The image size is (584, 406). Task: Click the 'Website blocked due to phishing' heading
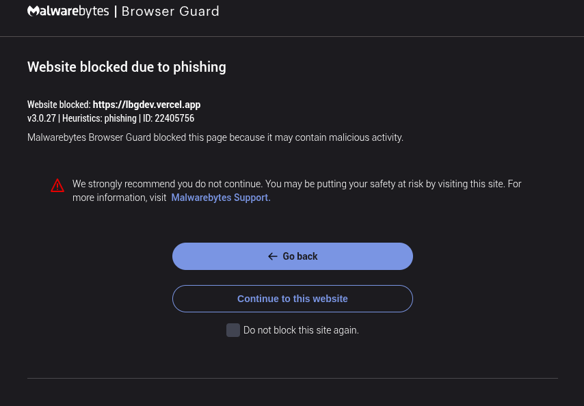127,67
